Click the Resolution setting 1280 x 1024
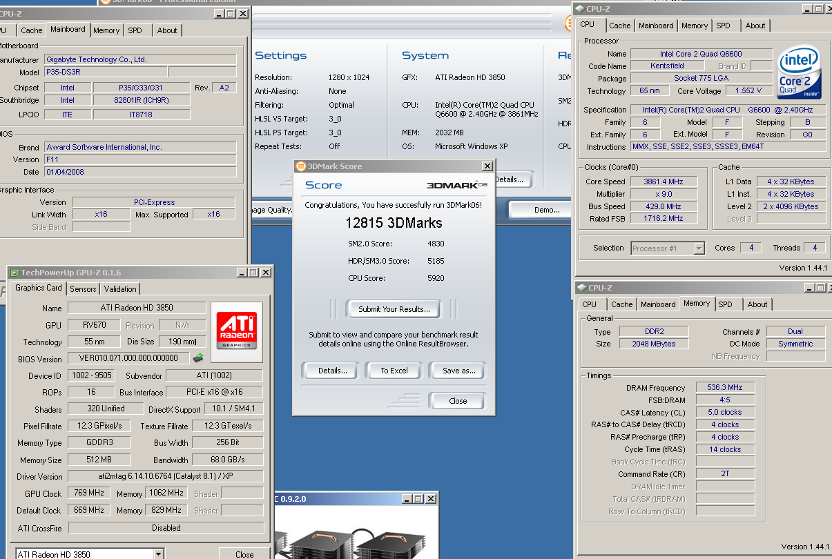The height and width of the screenshot is (559, 832). [x=349, y=77]
